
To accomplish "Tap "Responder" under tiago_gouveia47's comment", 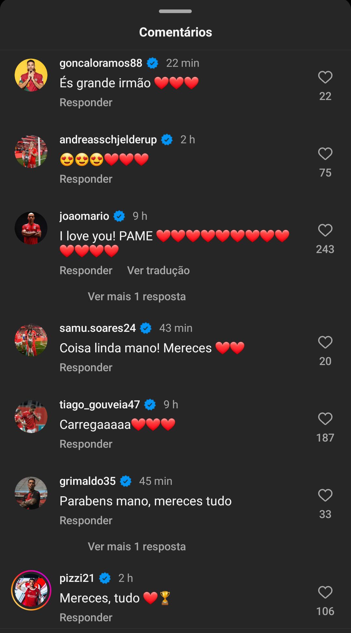I will click(x=86, y=444).
